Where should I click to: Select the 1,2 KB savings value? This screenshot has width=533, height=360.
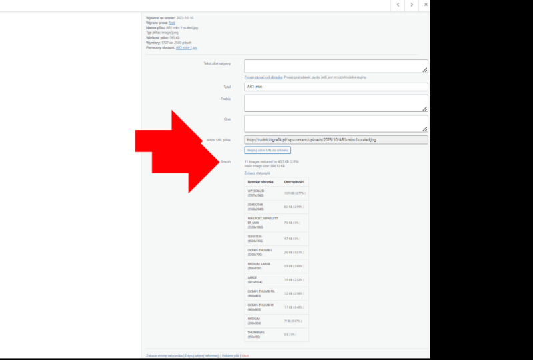click(294, 293)
